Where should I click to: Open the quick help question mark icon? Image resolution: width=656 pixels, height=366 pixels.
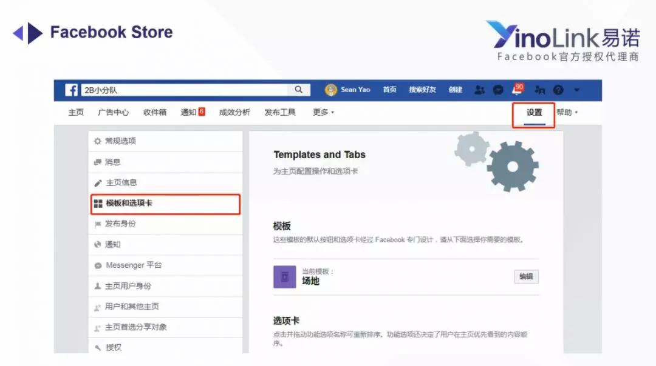click(558, 90)
